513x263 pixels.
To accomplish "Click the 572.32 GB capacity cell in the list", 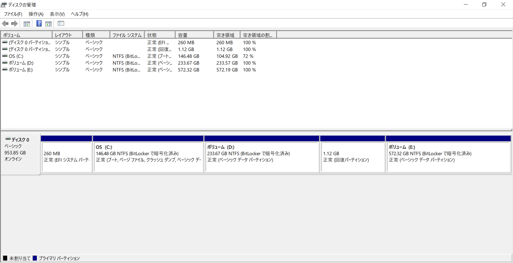I will pyautogui.click(x=189, y=70).
